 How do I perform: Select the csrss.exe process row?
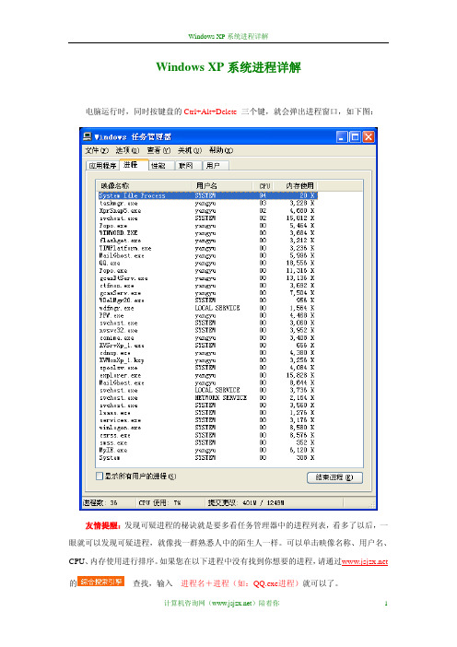pos(207,435)
